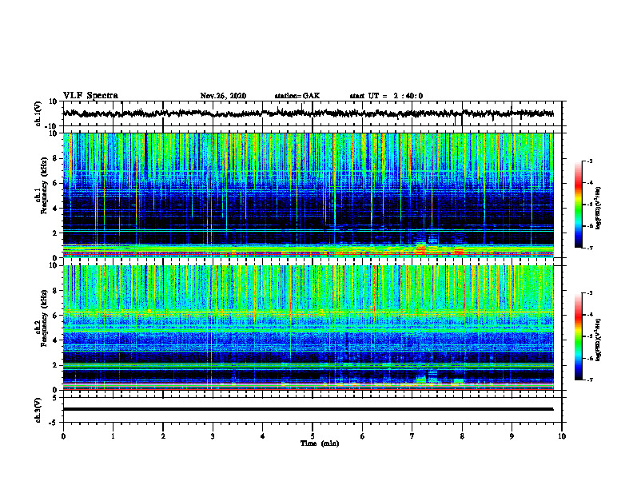Viewport: 633px width, 489px height.
Task: Click the ch.1 "Frequency (kHz)" axis label
Action: pos(44,186)
